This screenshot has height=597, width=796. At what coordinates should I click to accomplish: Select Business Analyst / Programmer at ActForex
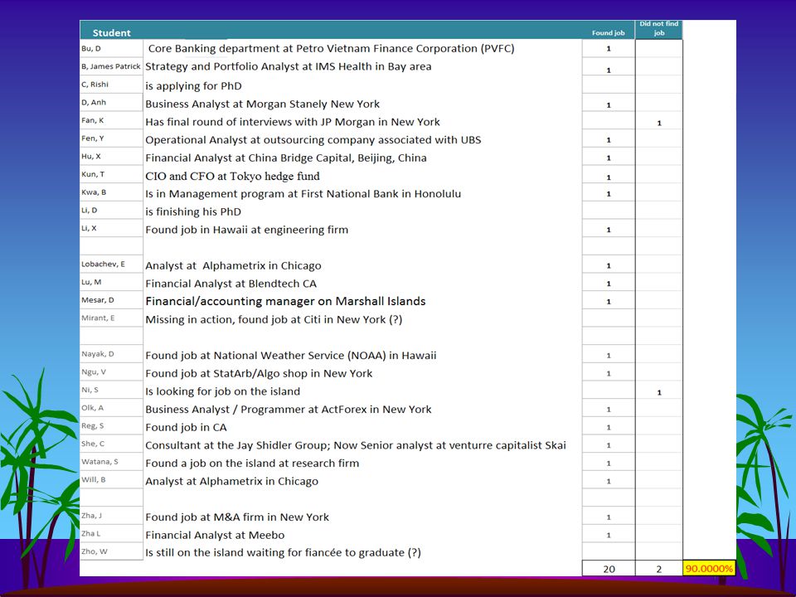coord(289,410)
